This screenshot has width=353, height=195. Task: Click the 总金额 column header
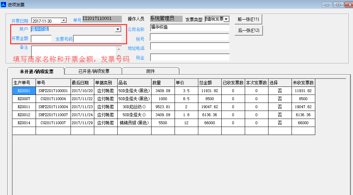pyautogui.click(x=210, y=83)
